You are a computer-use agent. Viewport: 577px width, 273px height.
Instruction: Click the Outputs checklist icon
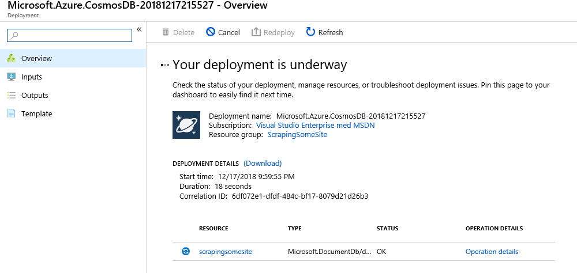pos(12,95)
